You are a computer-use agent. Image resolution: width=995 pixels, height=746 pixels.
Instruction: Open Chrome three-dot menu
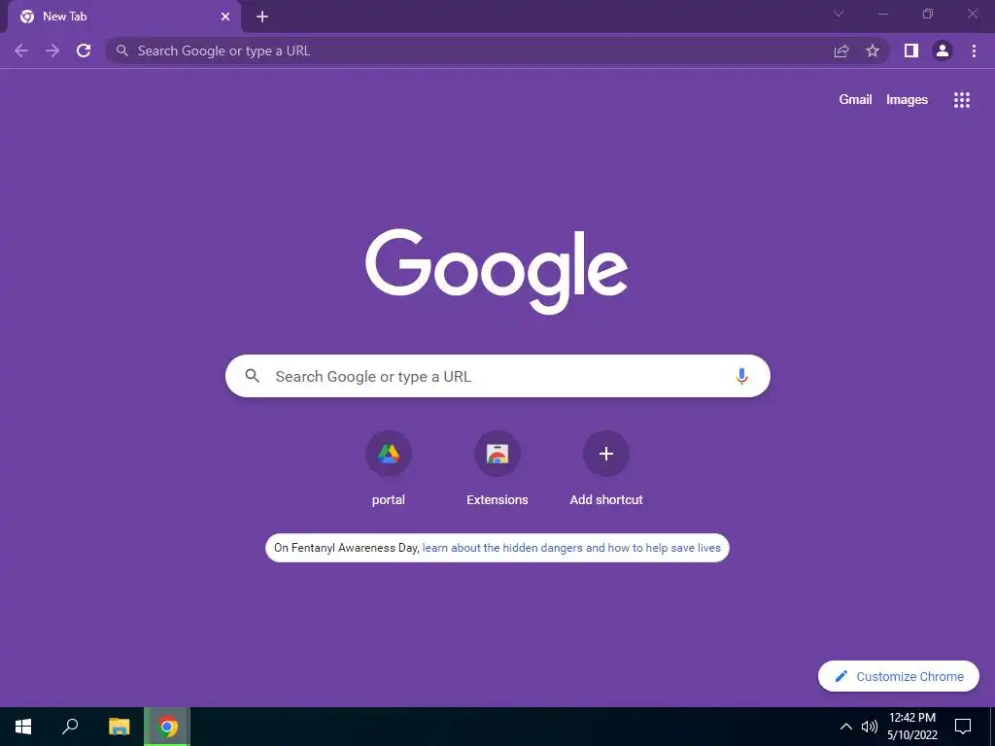click(x=974, y=51)
